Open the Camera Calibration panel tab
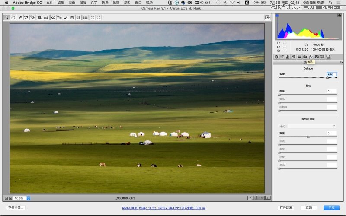The image size is (346, 216). coord(317,57)
